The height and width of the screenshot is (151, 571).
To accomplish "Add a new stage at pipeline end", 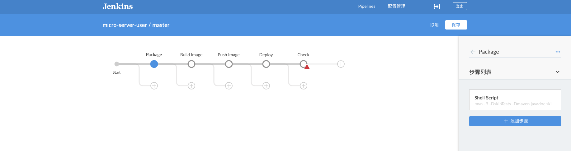I will pos(341,64).
